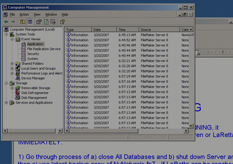Click the Disk Defragmenter tree icon
This screenshot has width=233, height=164.
pos(18,93)
